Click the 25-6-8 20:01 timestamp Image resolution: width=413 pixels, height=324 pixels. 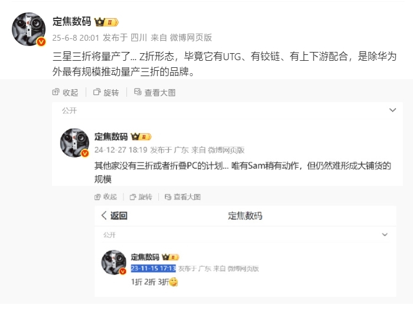coord(76,38)
